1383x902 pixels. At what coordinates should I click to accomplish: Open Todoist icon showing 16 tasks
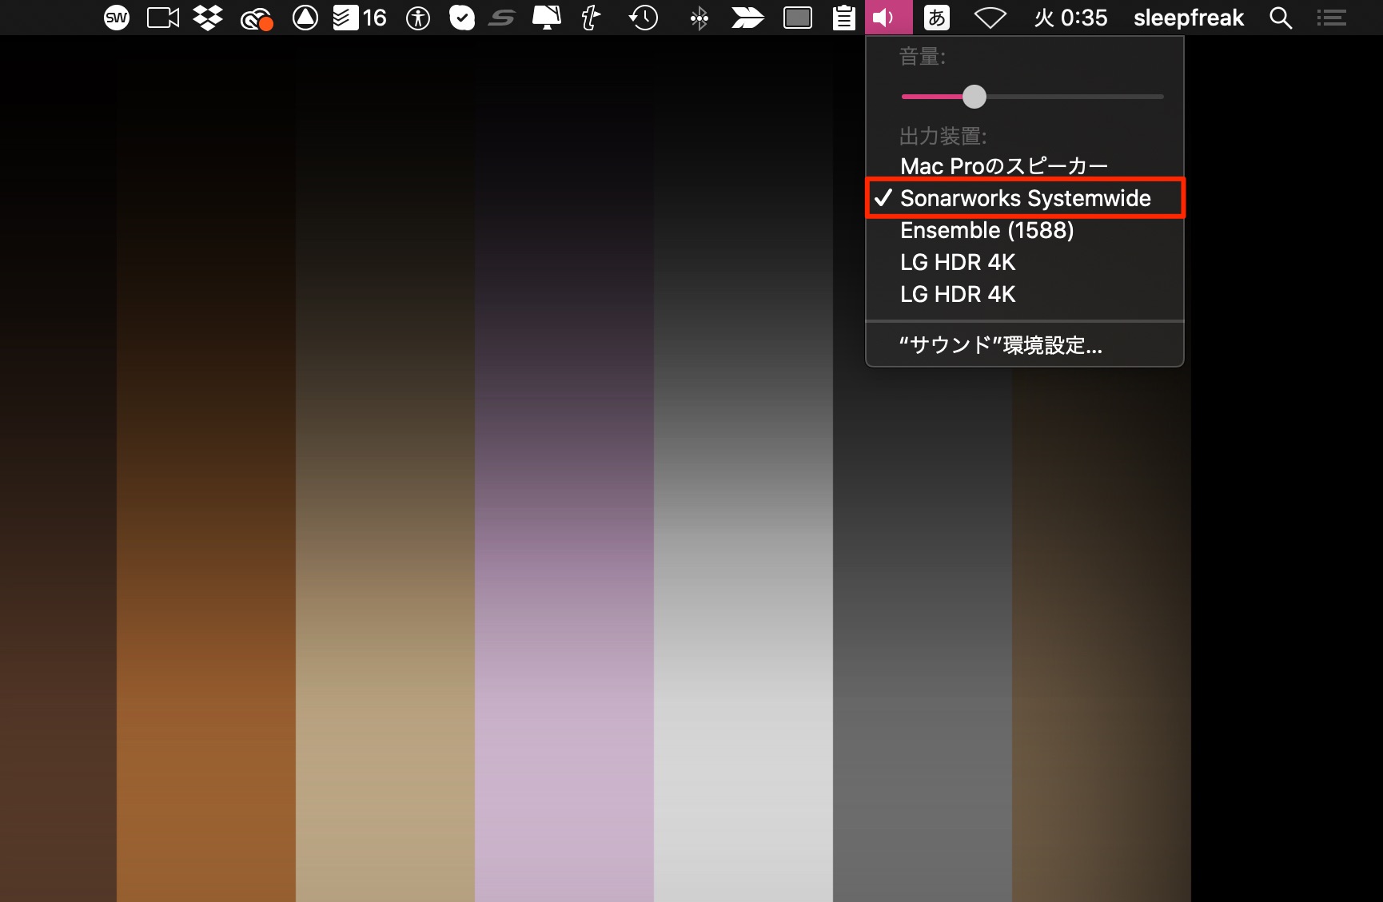[360, 18]
